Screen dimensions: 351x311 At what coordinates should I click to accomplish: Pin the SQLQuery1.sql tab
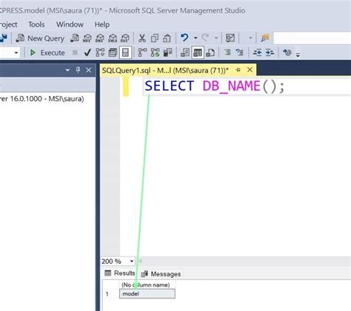point(238,70)
